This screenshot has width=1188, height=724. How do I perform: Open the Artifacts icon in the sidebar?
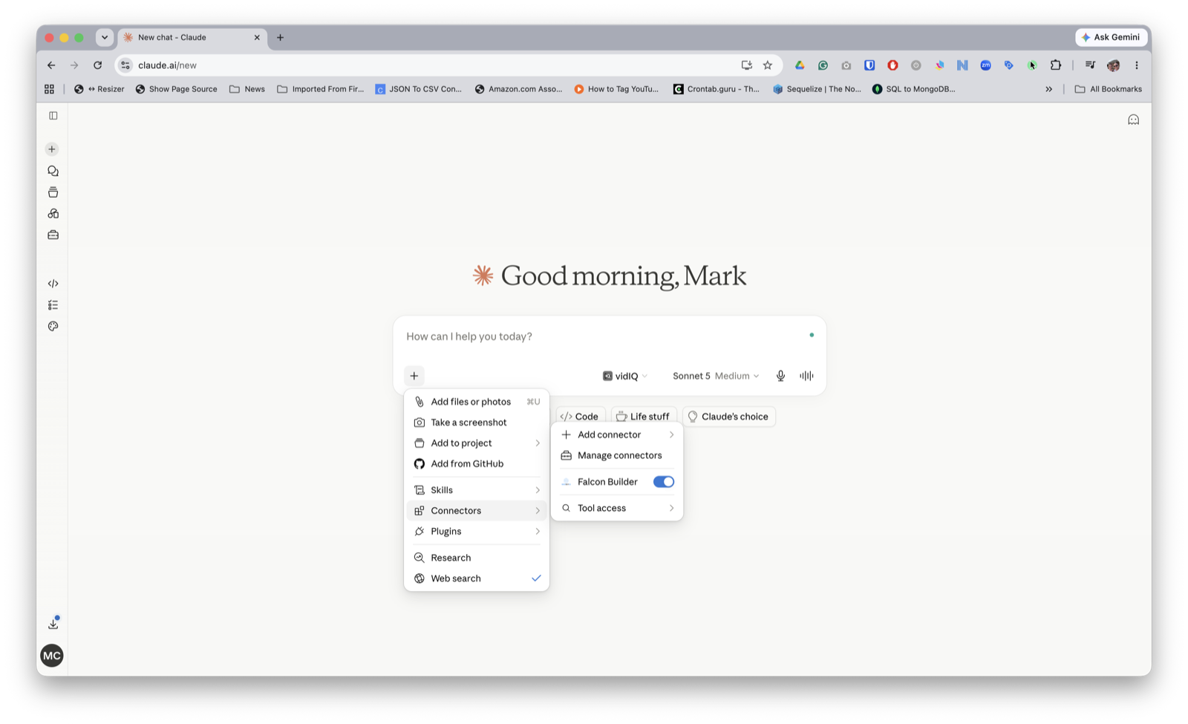[53, 214]
